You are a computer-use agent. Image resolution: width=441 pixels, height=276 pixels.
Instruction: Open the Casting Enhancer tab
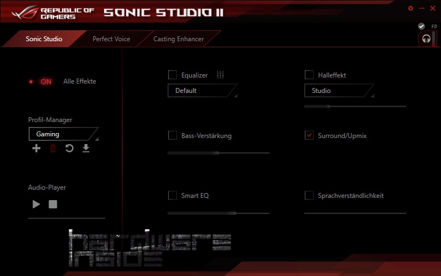pos(178,39)
